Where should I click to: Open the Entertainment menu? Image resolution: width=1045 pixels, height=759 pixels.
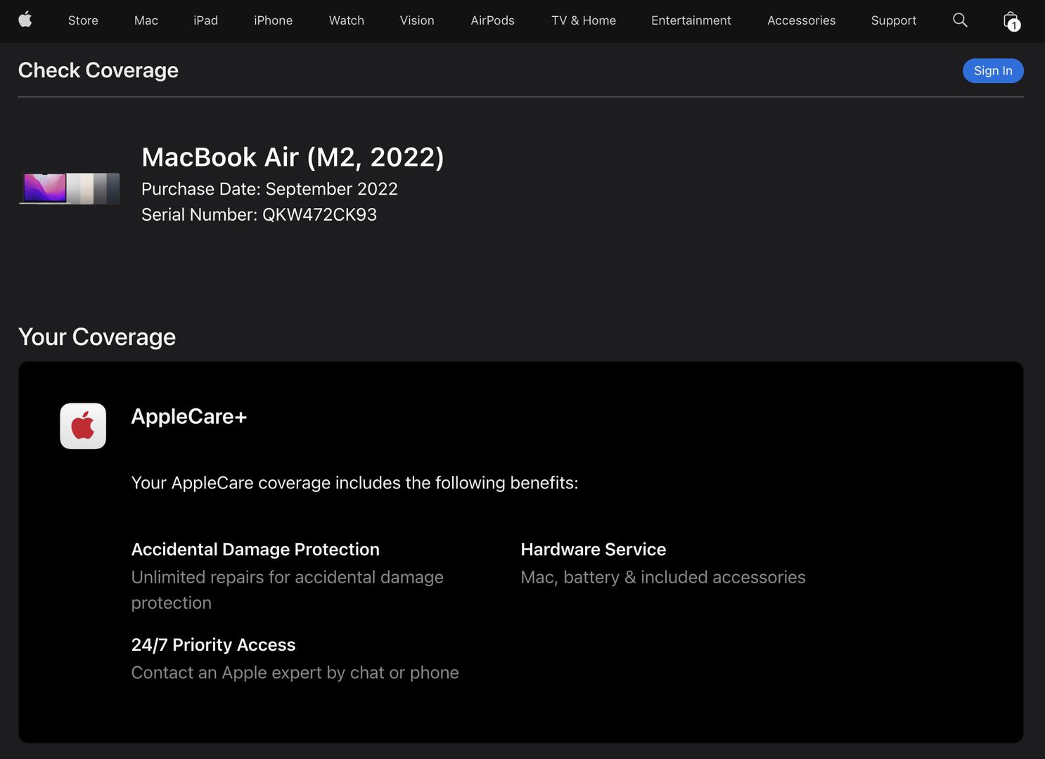(x=691, y=20)
